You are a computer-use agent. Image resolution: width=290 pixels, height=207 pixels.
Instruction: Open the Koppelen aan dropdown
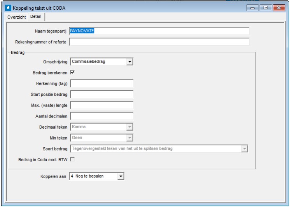pyautogui.click(x=121, y=176)
